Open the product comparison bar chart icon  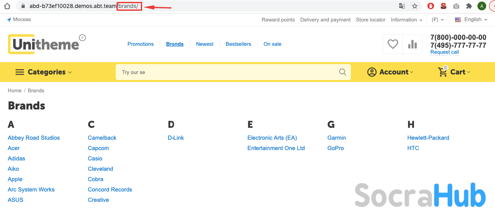click(412, 44)
